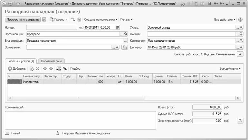This screenshot has width=248, height=140.
Task: Click the left scroll arrow of the table
Action: pyautogui.click(x=10, y=98)
